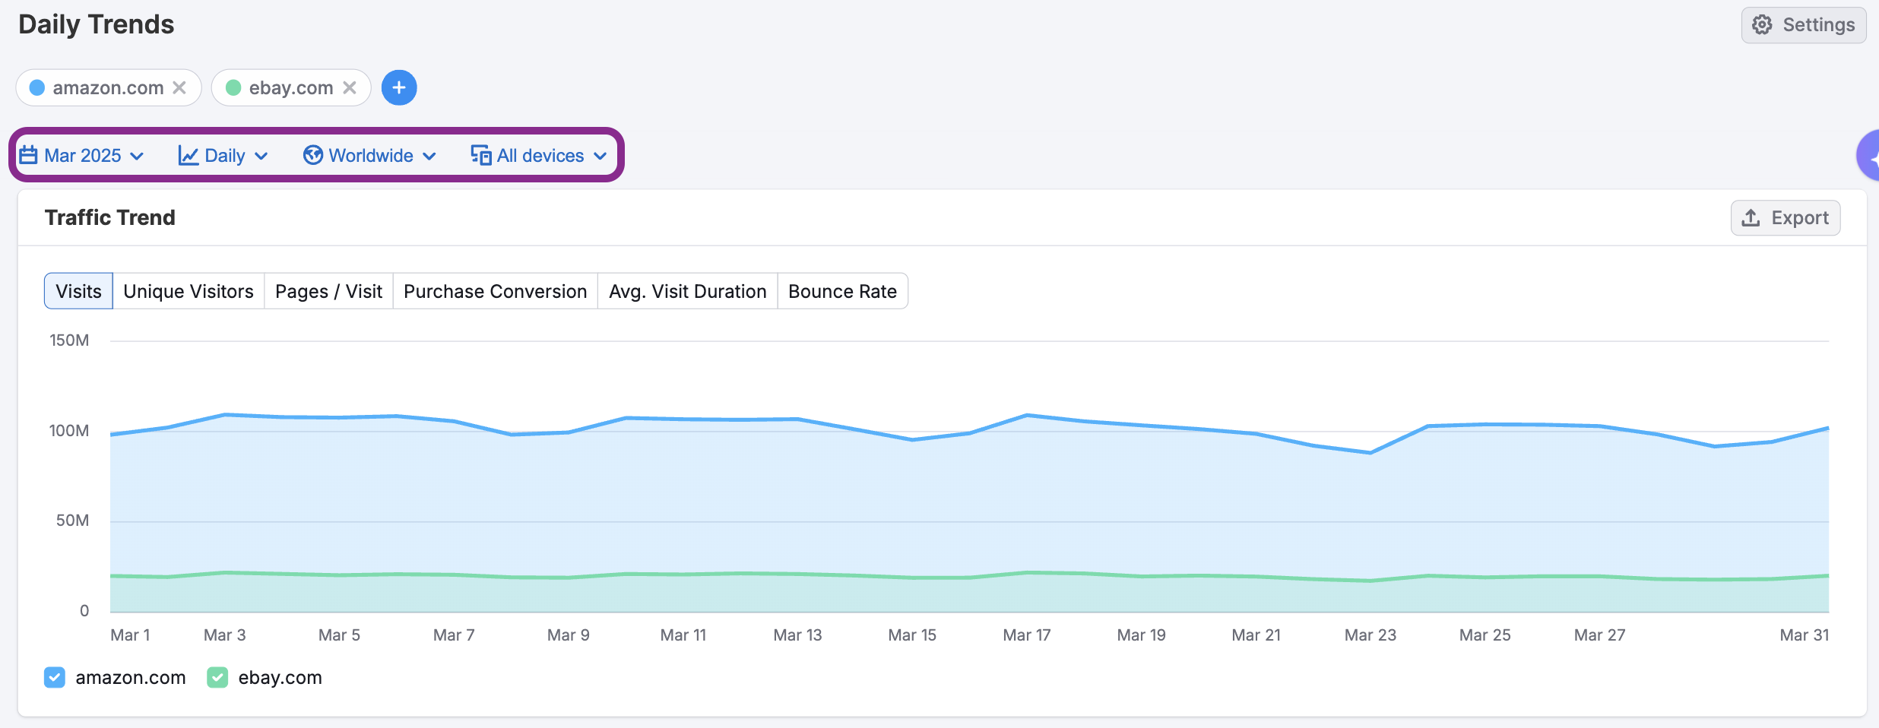Remove ebay.com with its X icon
Viewport: 1879px width, 728px height.
point(350,88)
